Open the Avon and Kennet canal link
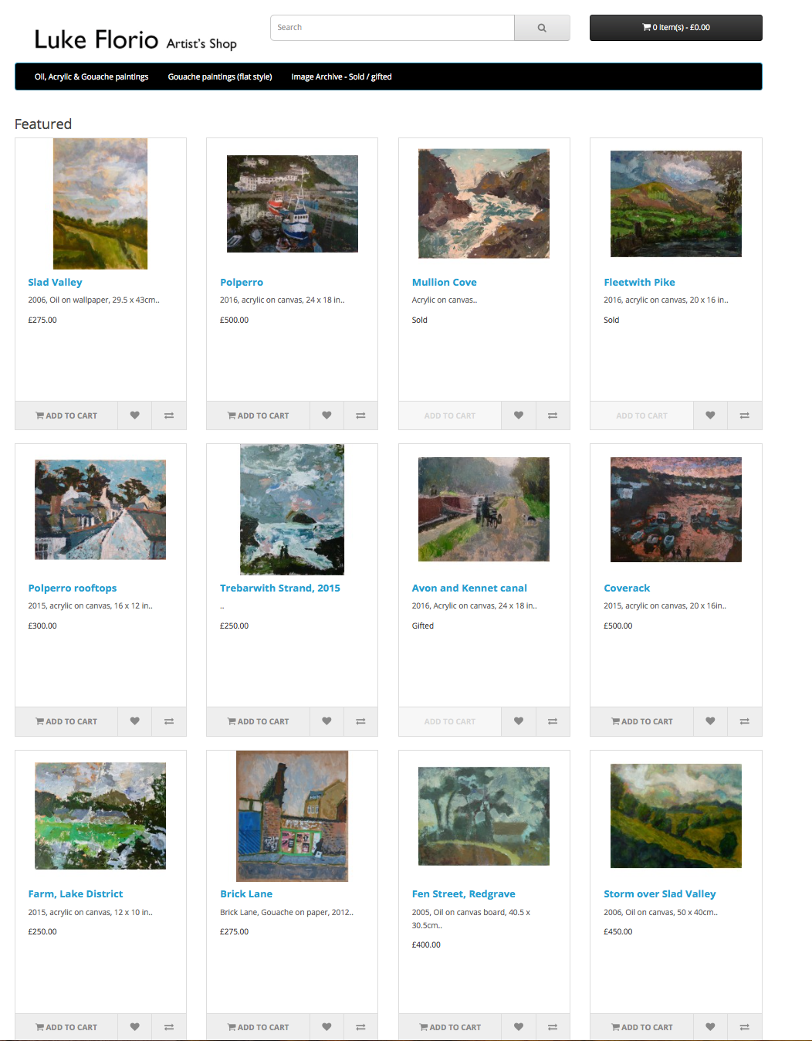 [469, 588]
